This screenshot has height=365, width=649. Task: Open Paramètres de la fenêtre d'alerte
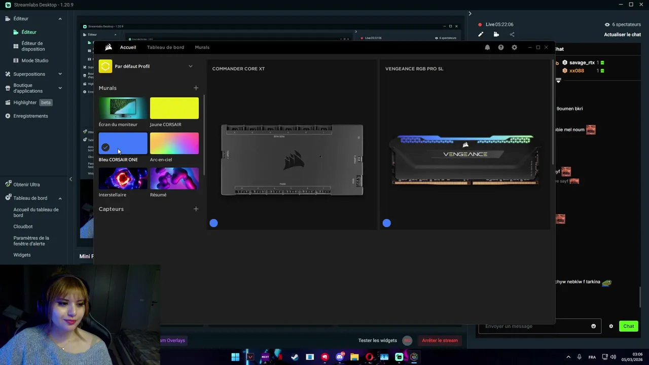[x=31, y=241]
